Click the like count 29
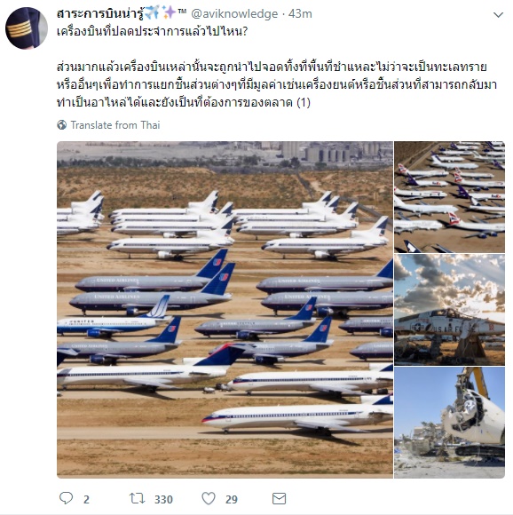Viewport: 513px width, 515px height. (232, 500)
